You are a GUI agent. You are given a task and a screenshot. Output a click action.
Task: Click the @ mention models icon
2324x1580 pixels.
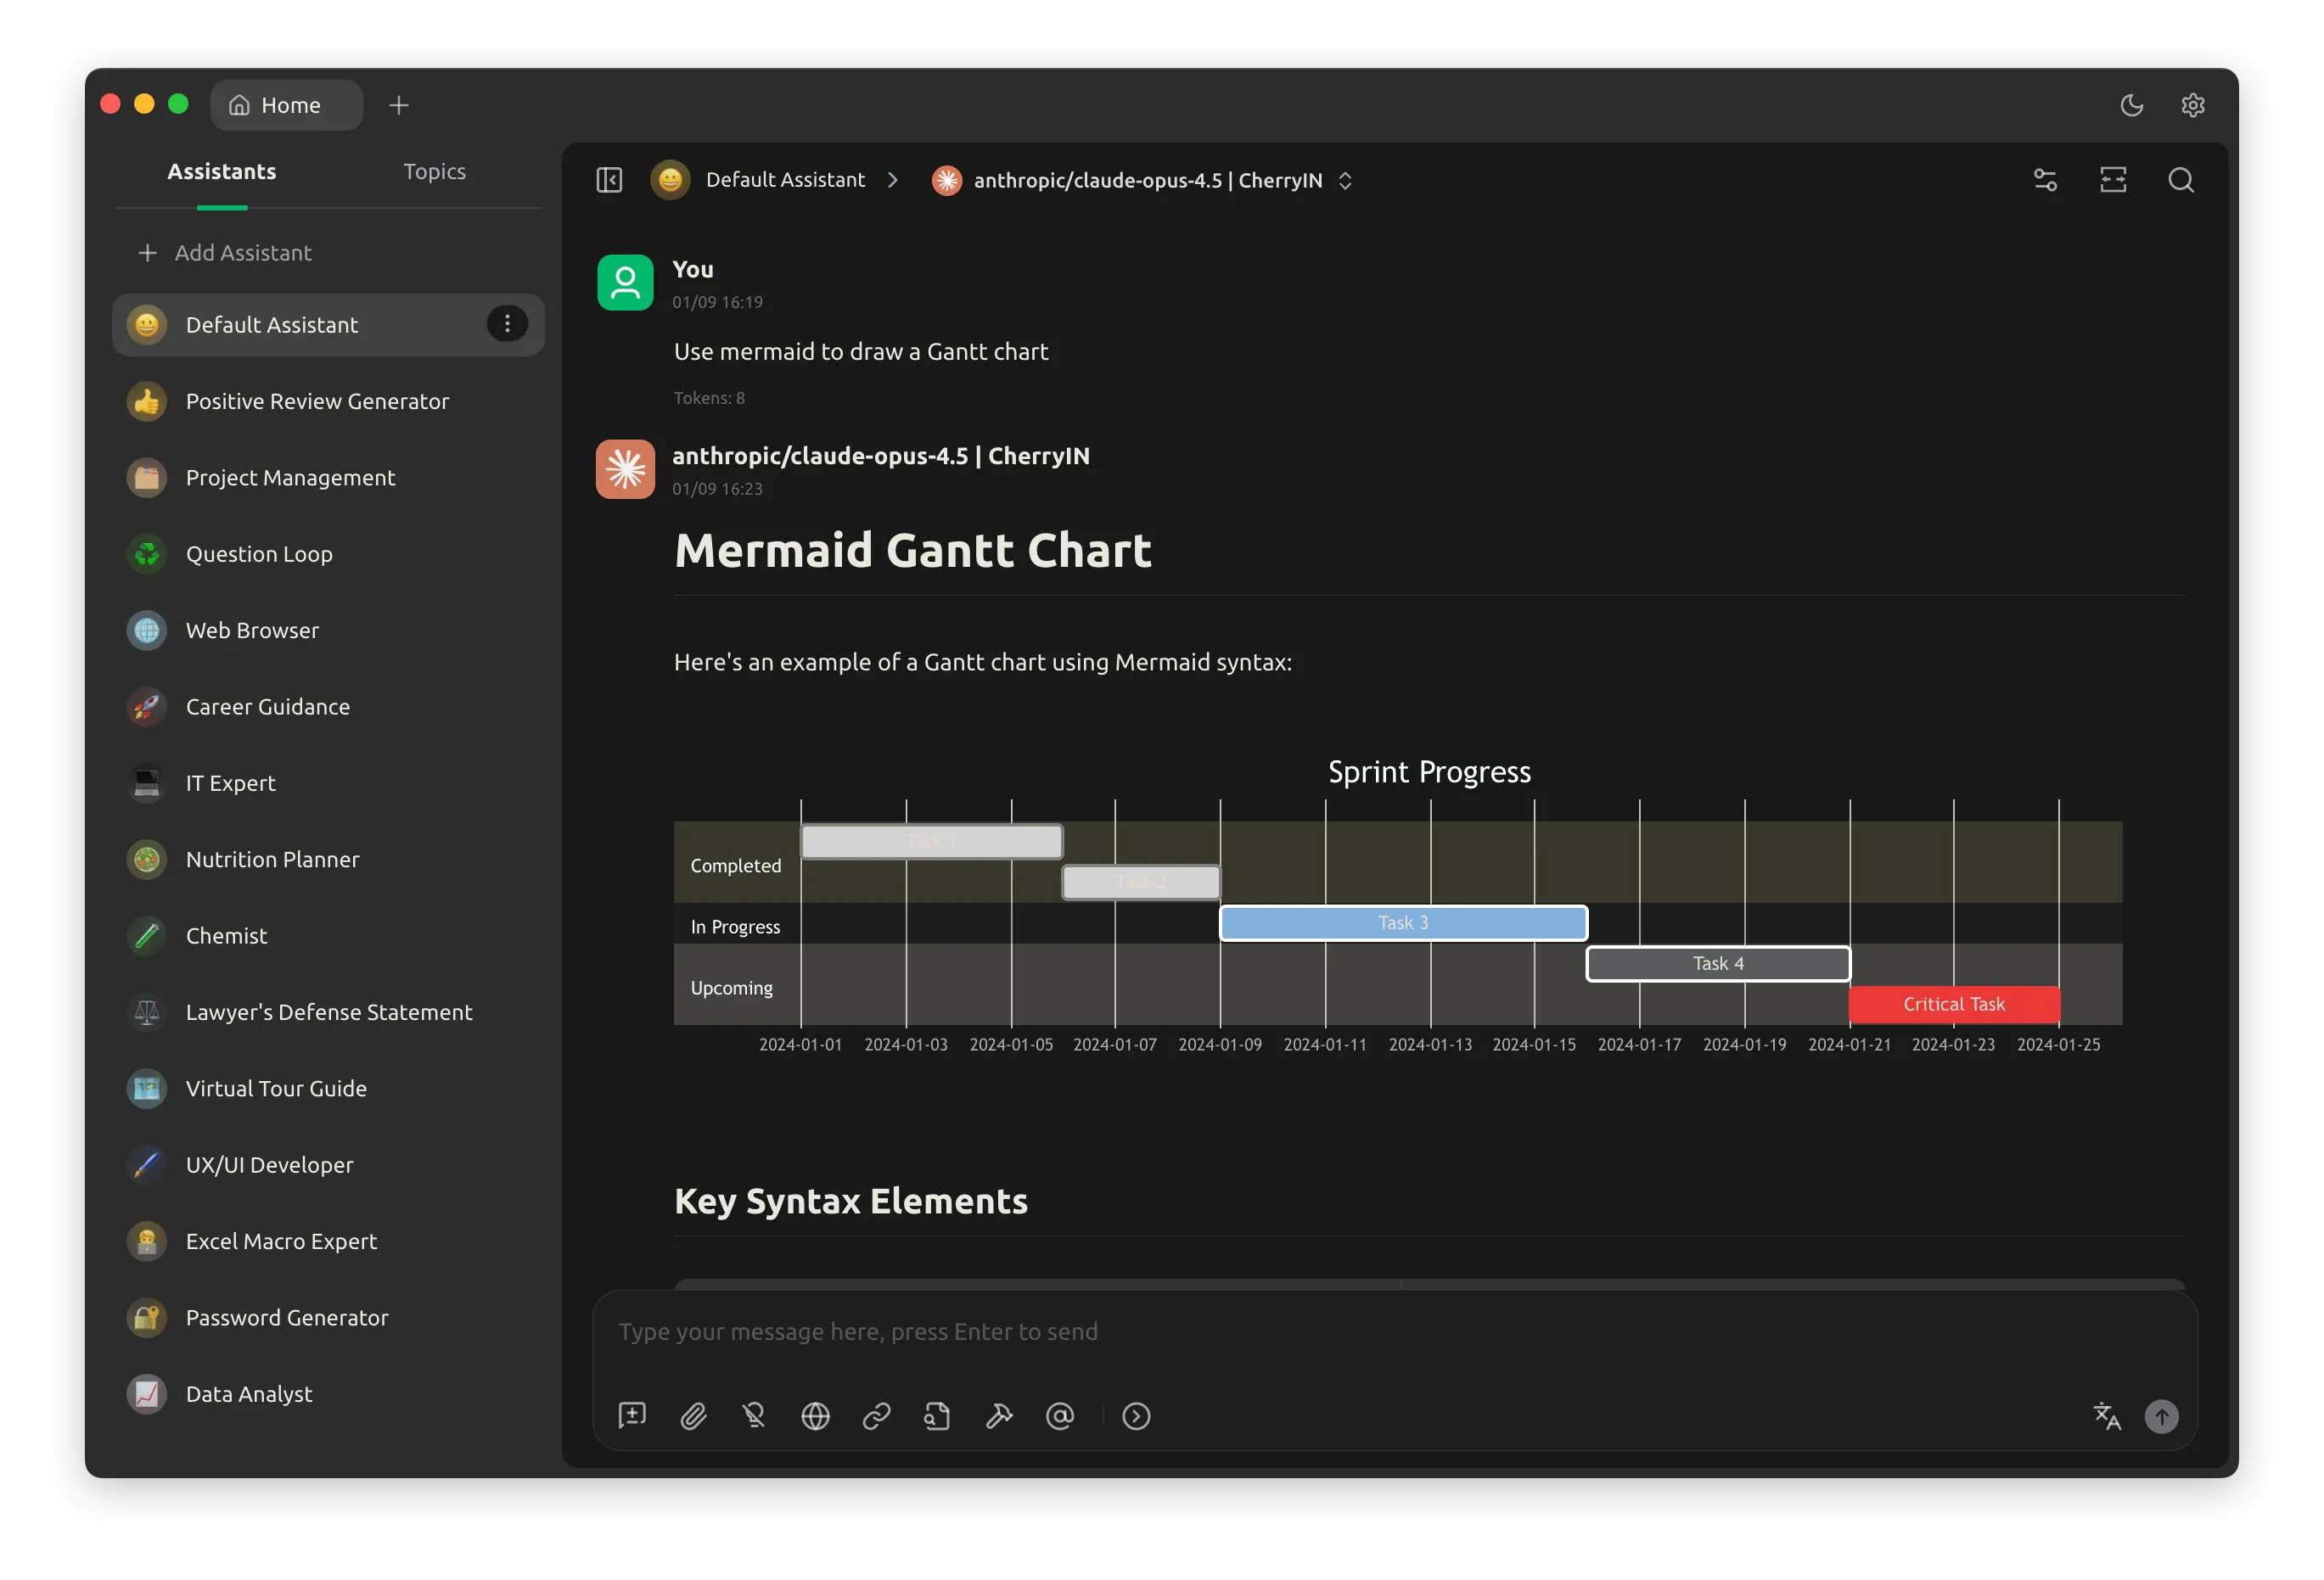(1059, 1416)
